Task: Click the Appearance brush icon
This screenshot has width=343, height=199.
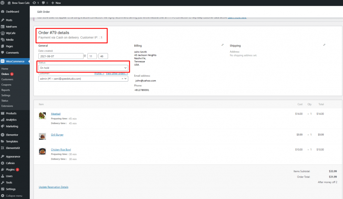Action: (3, 156)
